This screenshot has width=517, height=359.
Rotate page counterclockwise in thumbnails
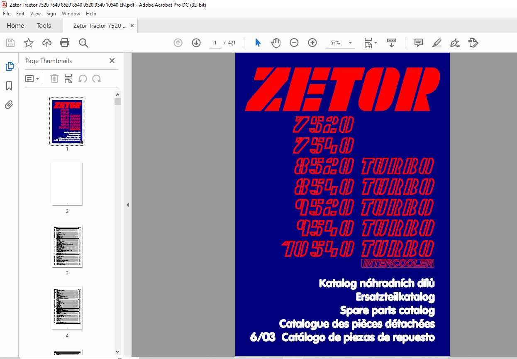coord(83,78)
